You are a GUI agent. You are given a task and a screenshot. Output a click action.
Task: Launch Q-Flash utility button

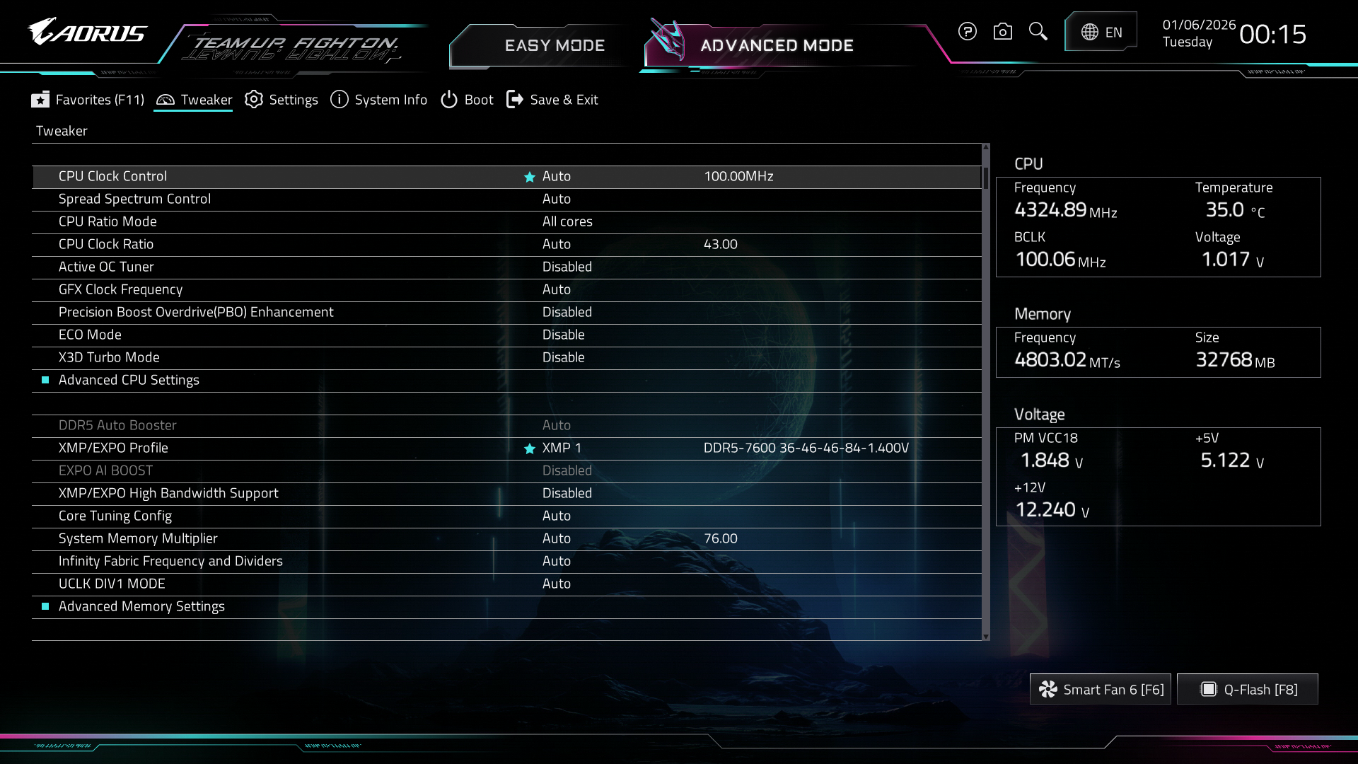click(x=1248, y=689)
